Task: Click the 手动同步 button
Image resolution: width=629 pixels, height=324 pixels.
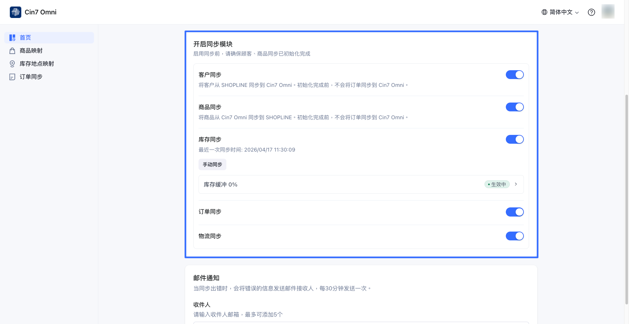Action: click(212, 165)
